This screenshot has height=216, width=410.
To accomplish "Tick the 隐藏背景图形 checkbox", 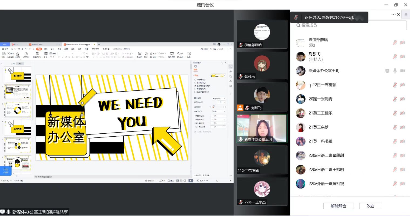I will coord(195,92).
